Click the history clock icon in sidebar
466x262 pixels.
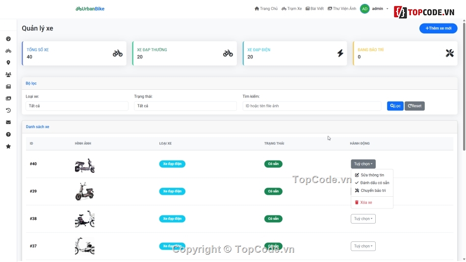8,110
